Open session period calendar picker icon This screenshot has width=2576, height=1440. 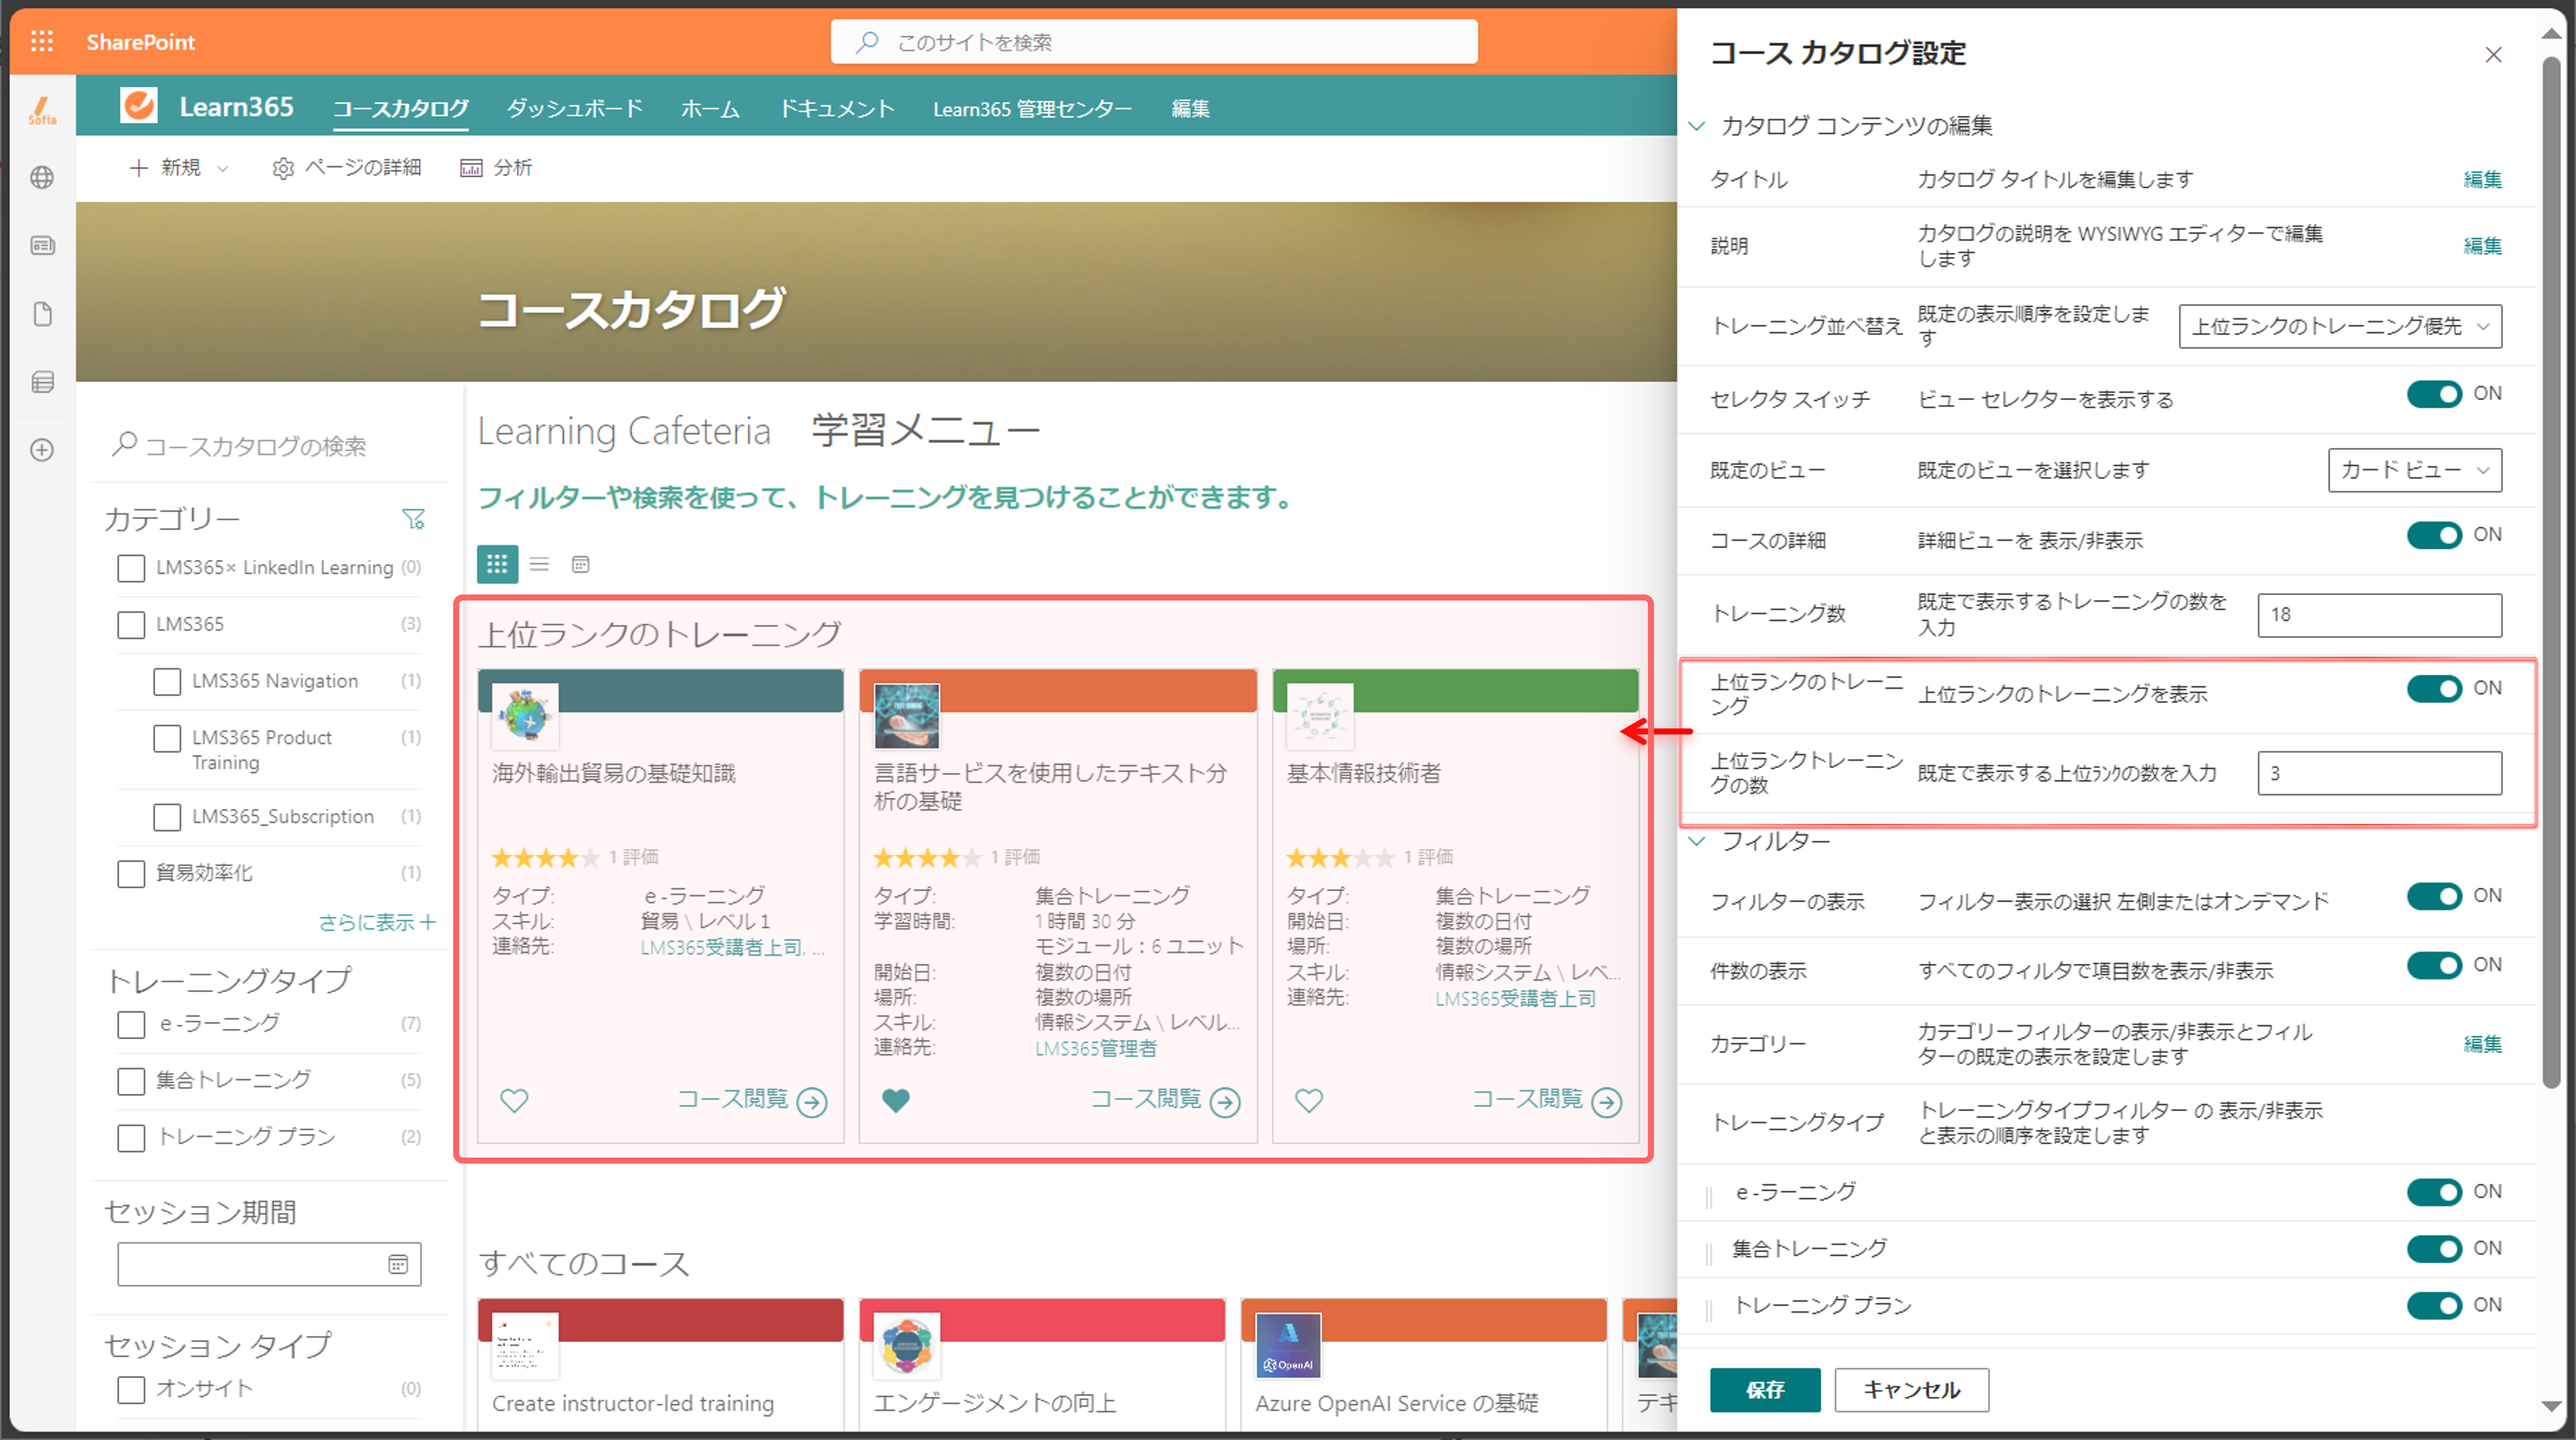tap(398, 1264)
